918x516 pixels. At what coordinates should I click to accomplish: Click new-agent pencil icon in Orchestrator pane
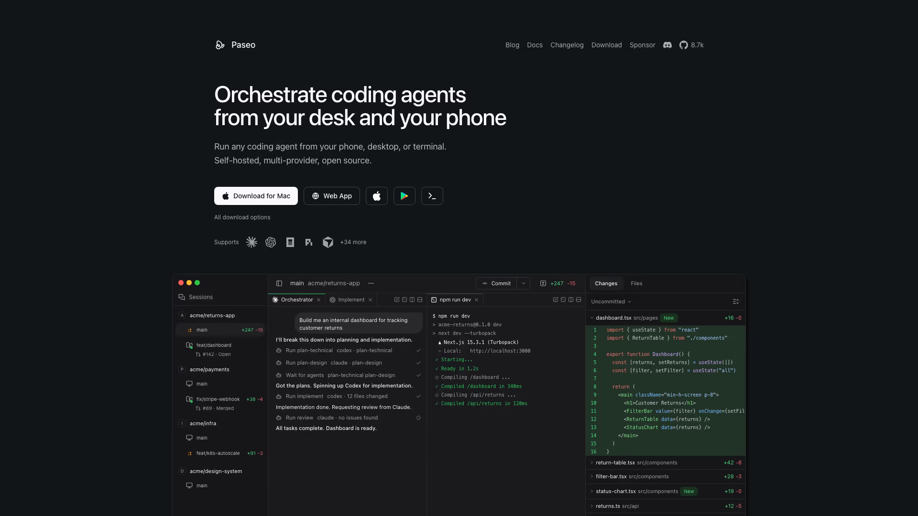coord(397,300)
